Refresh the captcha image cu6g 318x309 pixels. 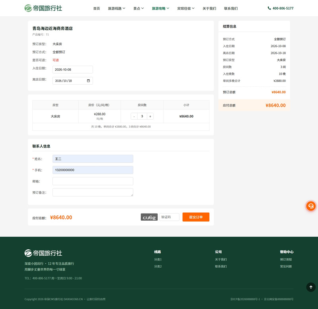point(149,217)
